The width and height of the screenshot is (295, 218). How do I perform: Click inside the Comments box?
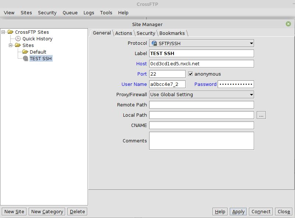click(201, 141)
